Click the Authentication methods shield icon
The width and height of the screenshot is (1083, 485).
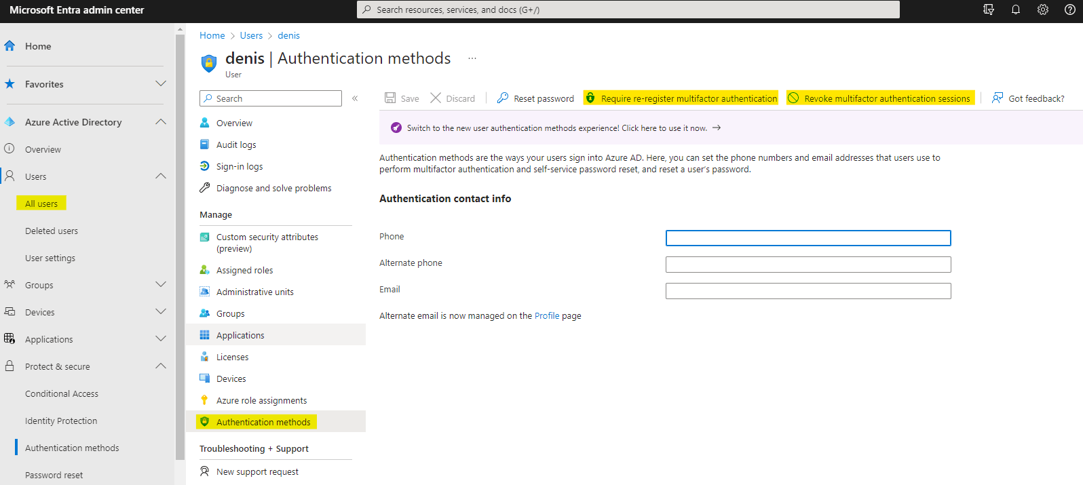(204, 422)
